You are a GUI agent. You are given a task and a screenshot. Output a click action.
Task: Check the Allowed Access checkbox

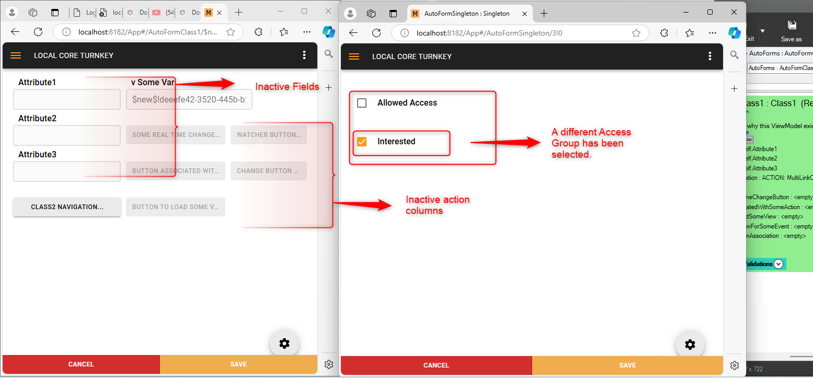pyautogui.click(x=362, y=103)
